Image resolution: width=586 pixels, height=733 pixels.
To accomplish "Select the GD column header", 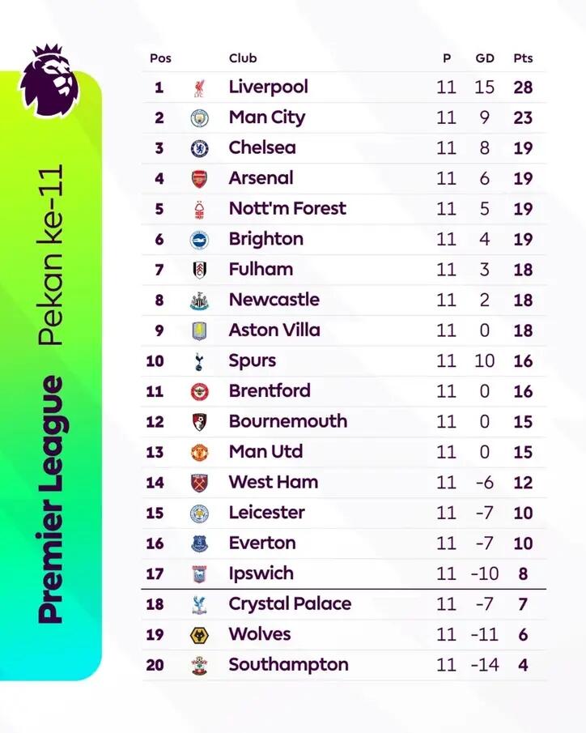I will point(485,58).
